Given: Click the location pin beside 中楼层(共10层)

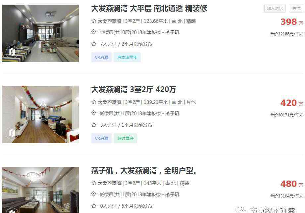Looking at the screenshot, I should (94, 32).
